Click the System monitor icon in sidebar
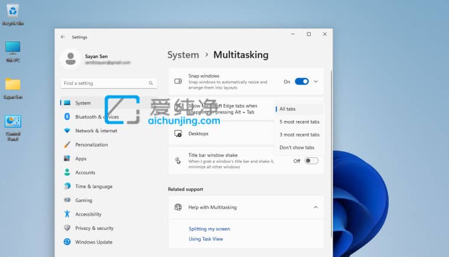Screen dimensions: 449x257 pos(67,103)
